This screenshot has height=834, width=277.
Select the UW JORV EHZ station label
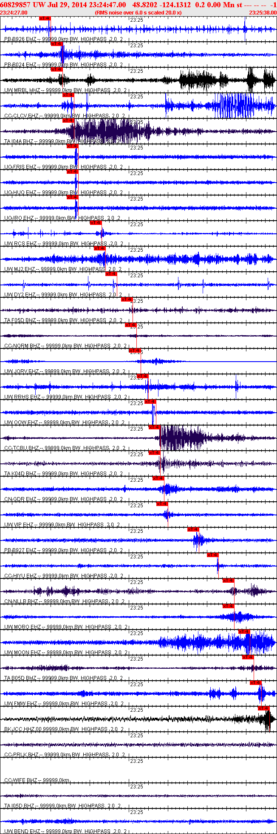65,371
